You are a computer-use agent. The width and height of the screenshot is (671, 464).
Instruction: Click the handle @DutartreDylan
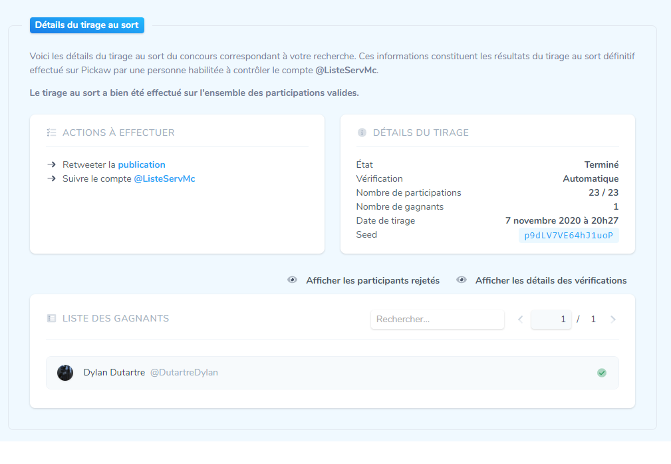coord(184,372)
